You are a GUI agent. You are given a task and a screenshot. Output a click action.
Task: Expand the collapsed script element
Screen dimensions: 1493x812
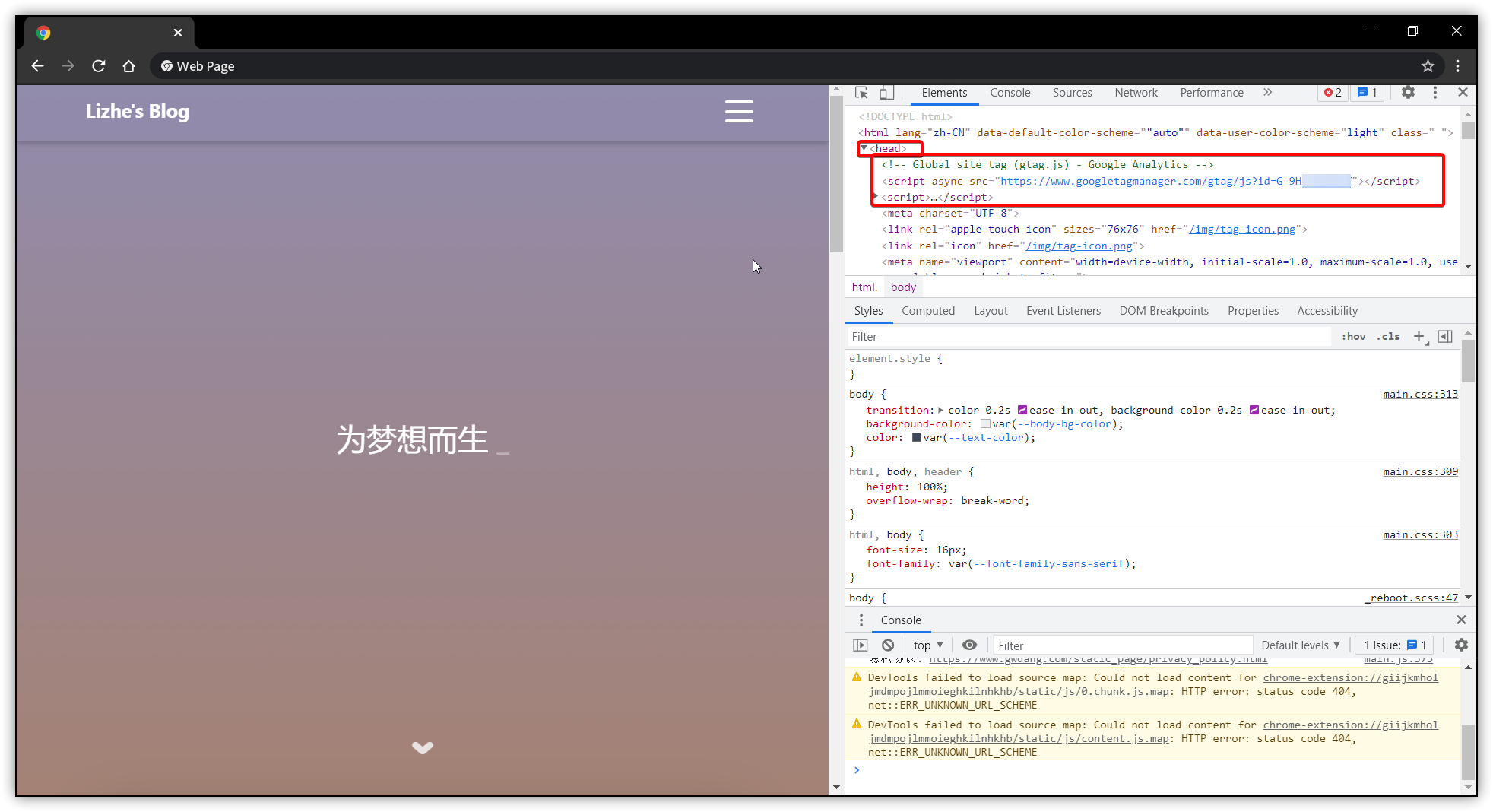pyautogui.click(x=876, y=197)
